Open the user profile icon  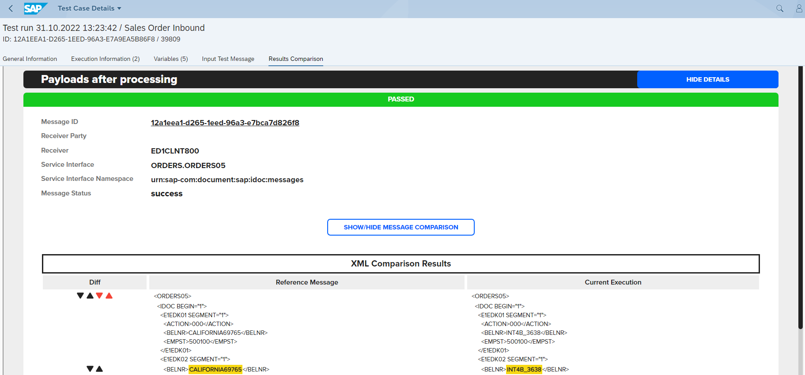[799, 8]
